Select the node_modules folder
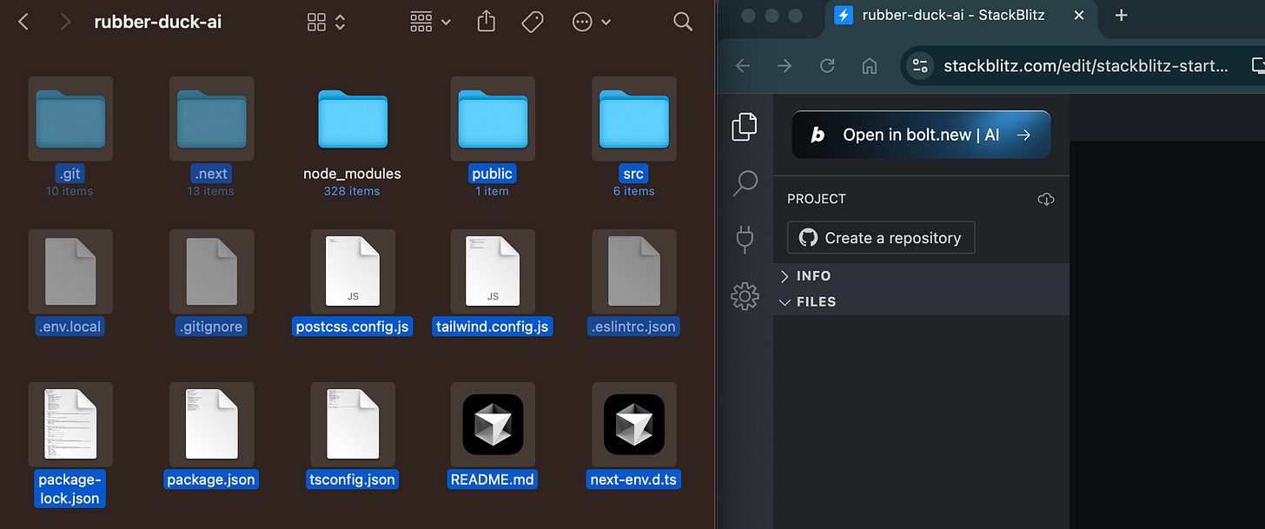The height and width of the screenshot is (529, 1265). tap(352, 119)
